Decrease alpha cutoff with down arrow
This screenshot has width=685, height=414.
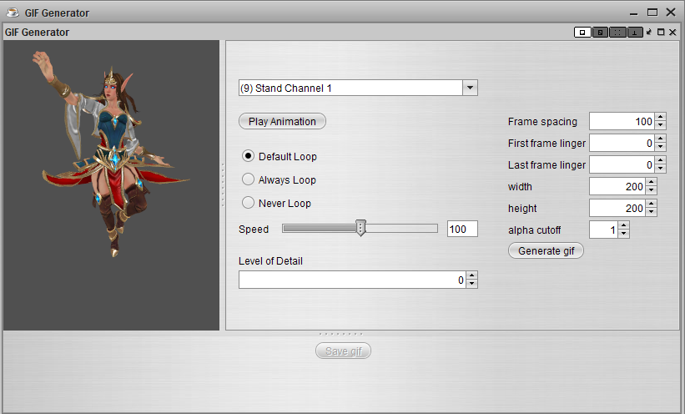[x=624, y=234]
